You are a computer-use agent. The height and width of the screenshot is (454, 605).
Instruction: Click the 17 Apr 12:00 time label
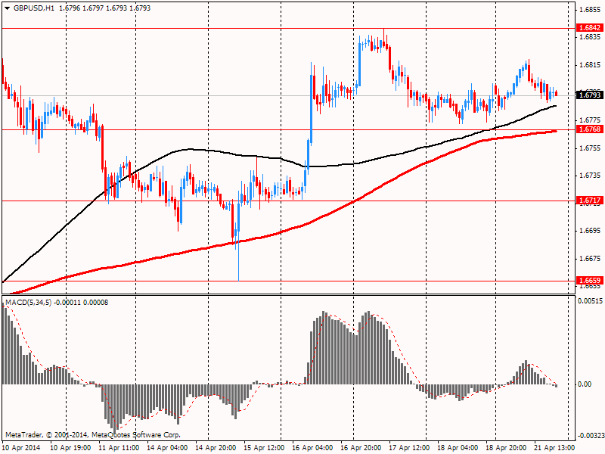click(x=409, y=448)
